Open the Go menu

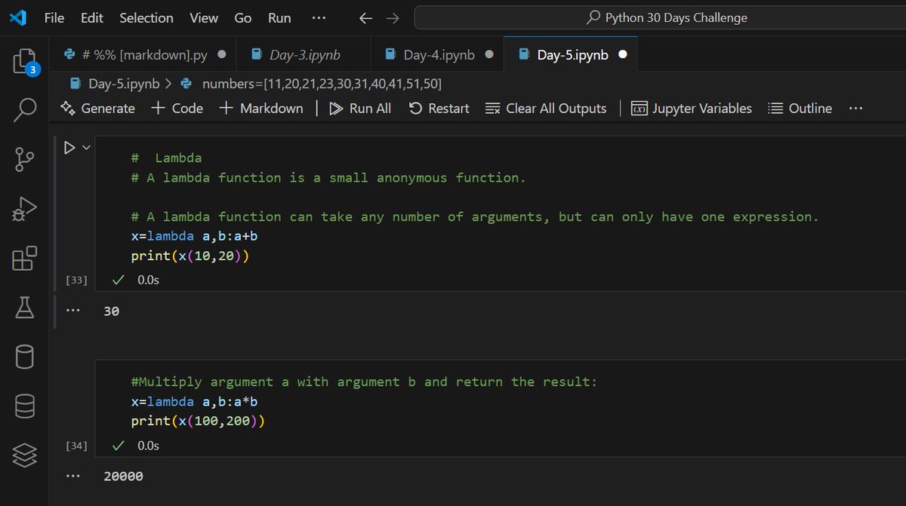(243, 17)
